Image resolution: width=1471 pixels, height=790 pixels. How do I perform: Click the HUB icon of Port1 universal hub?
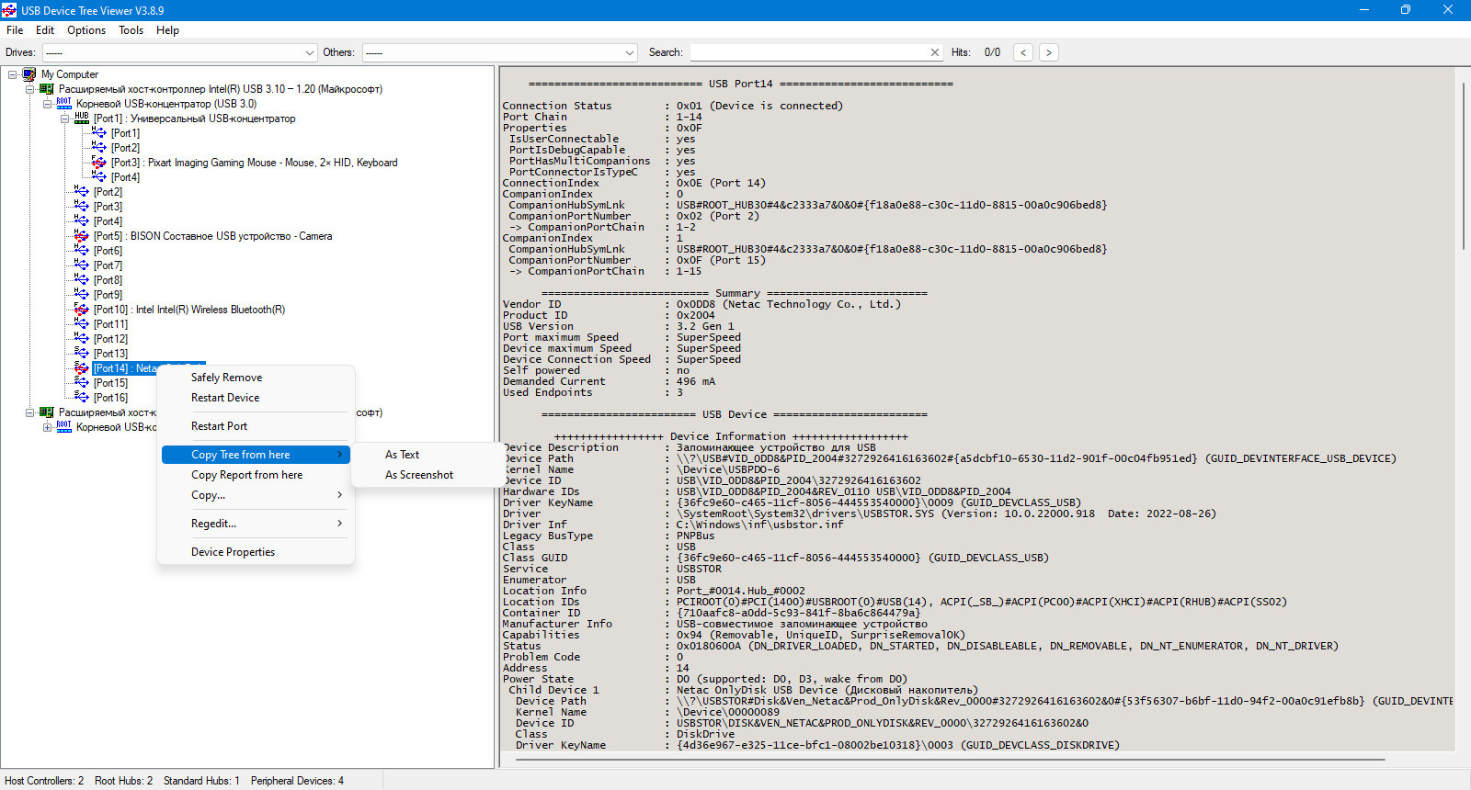tap(82, 118)
